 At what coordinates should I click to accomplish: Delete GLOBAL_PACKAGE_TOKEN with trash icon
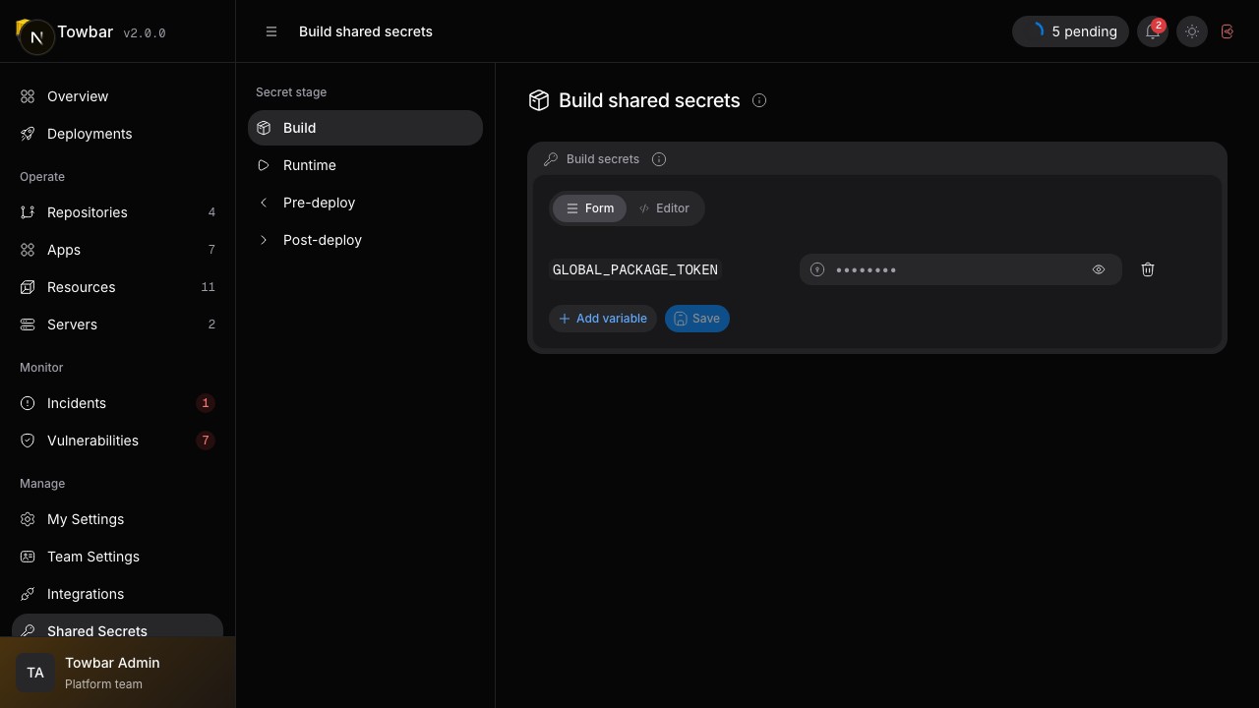(1148, 269)
